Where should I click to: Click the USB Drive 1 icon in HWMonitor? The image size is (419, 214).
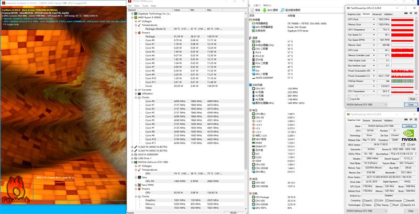click(136, 158)
